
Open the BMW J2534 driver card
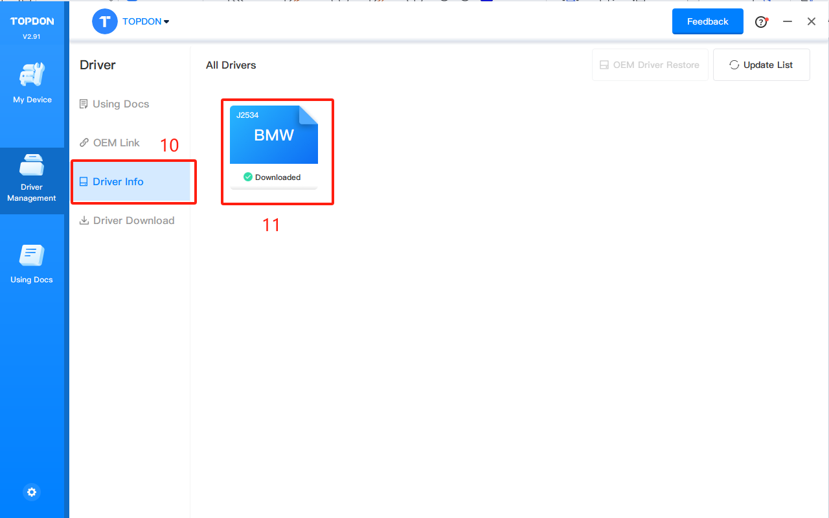(274, 147)
